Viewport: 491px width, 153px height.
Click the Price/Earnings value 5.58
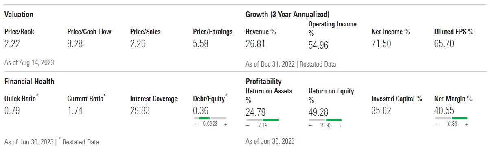coord(201,44)
